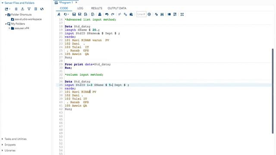Click the Upload icon in Server Files
The height and width of the screenshot is (155, 276).
pos(29,9)
